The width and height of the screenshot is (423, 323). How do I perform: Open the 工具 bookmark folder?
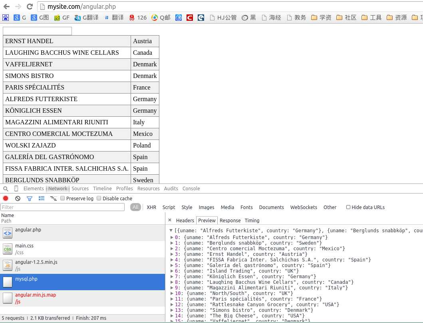click(x=371, y=18)
